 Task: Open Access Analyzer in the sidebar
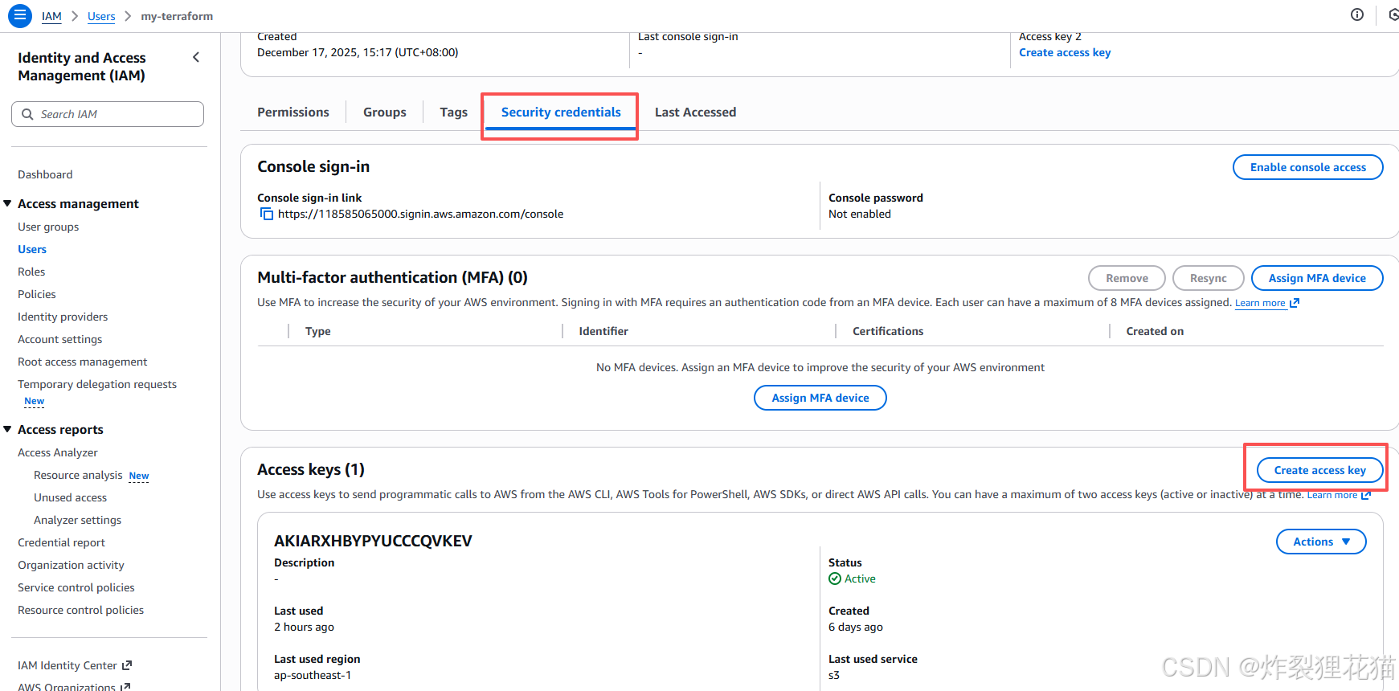58,452
